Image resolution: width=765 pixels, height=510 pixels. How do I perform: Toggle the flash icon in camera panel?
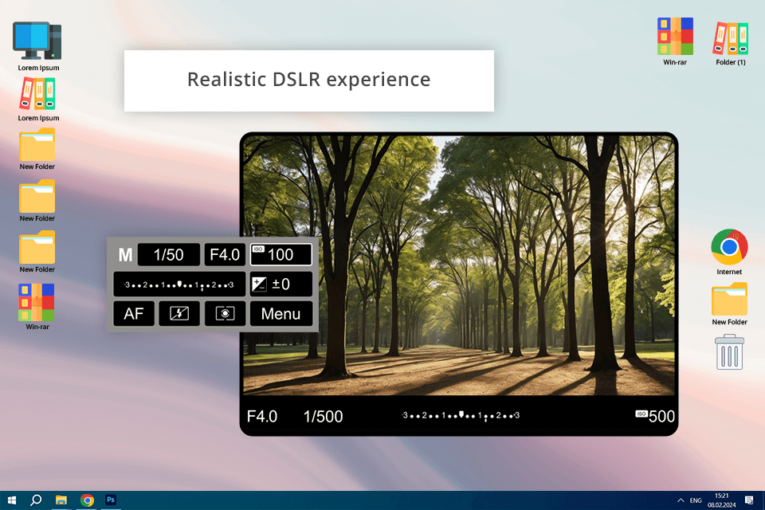click(x=179, y=313)
